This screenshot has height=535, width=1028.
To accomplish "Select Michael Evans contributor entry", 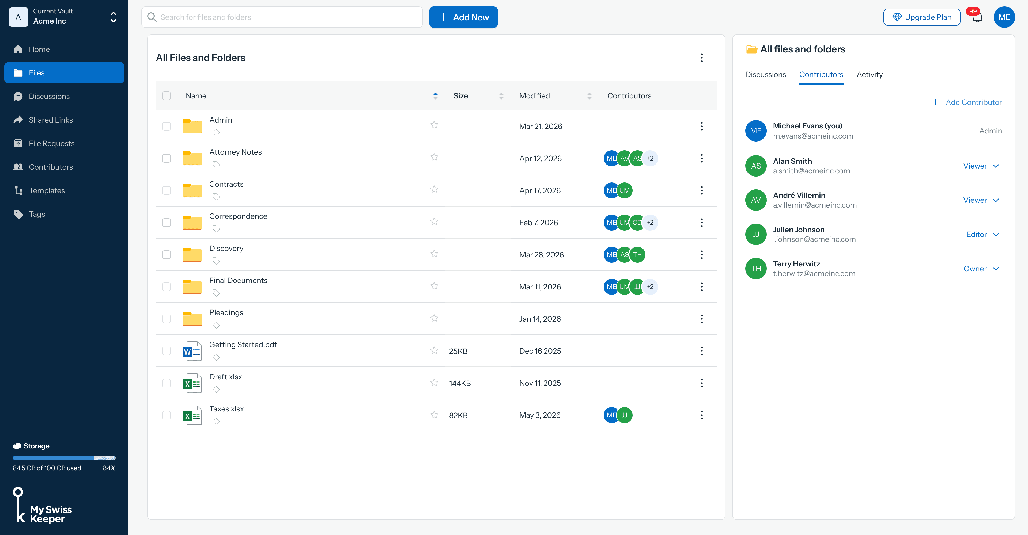I will pos(874,131).
